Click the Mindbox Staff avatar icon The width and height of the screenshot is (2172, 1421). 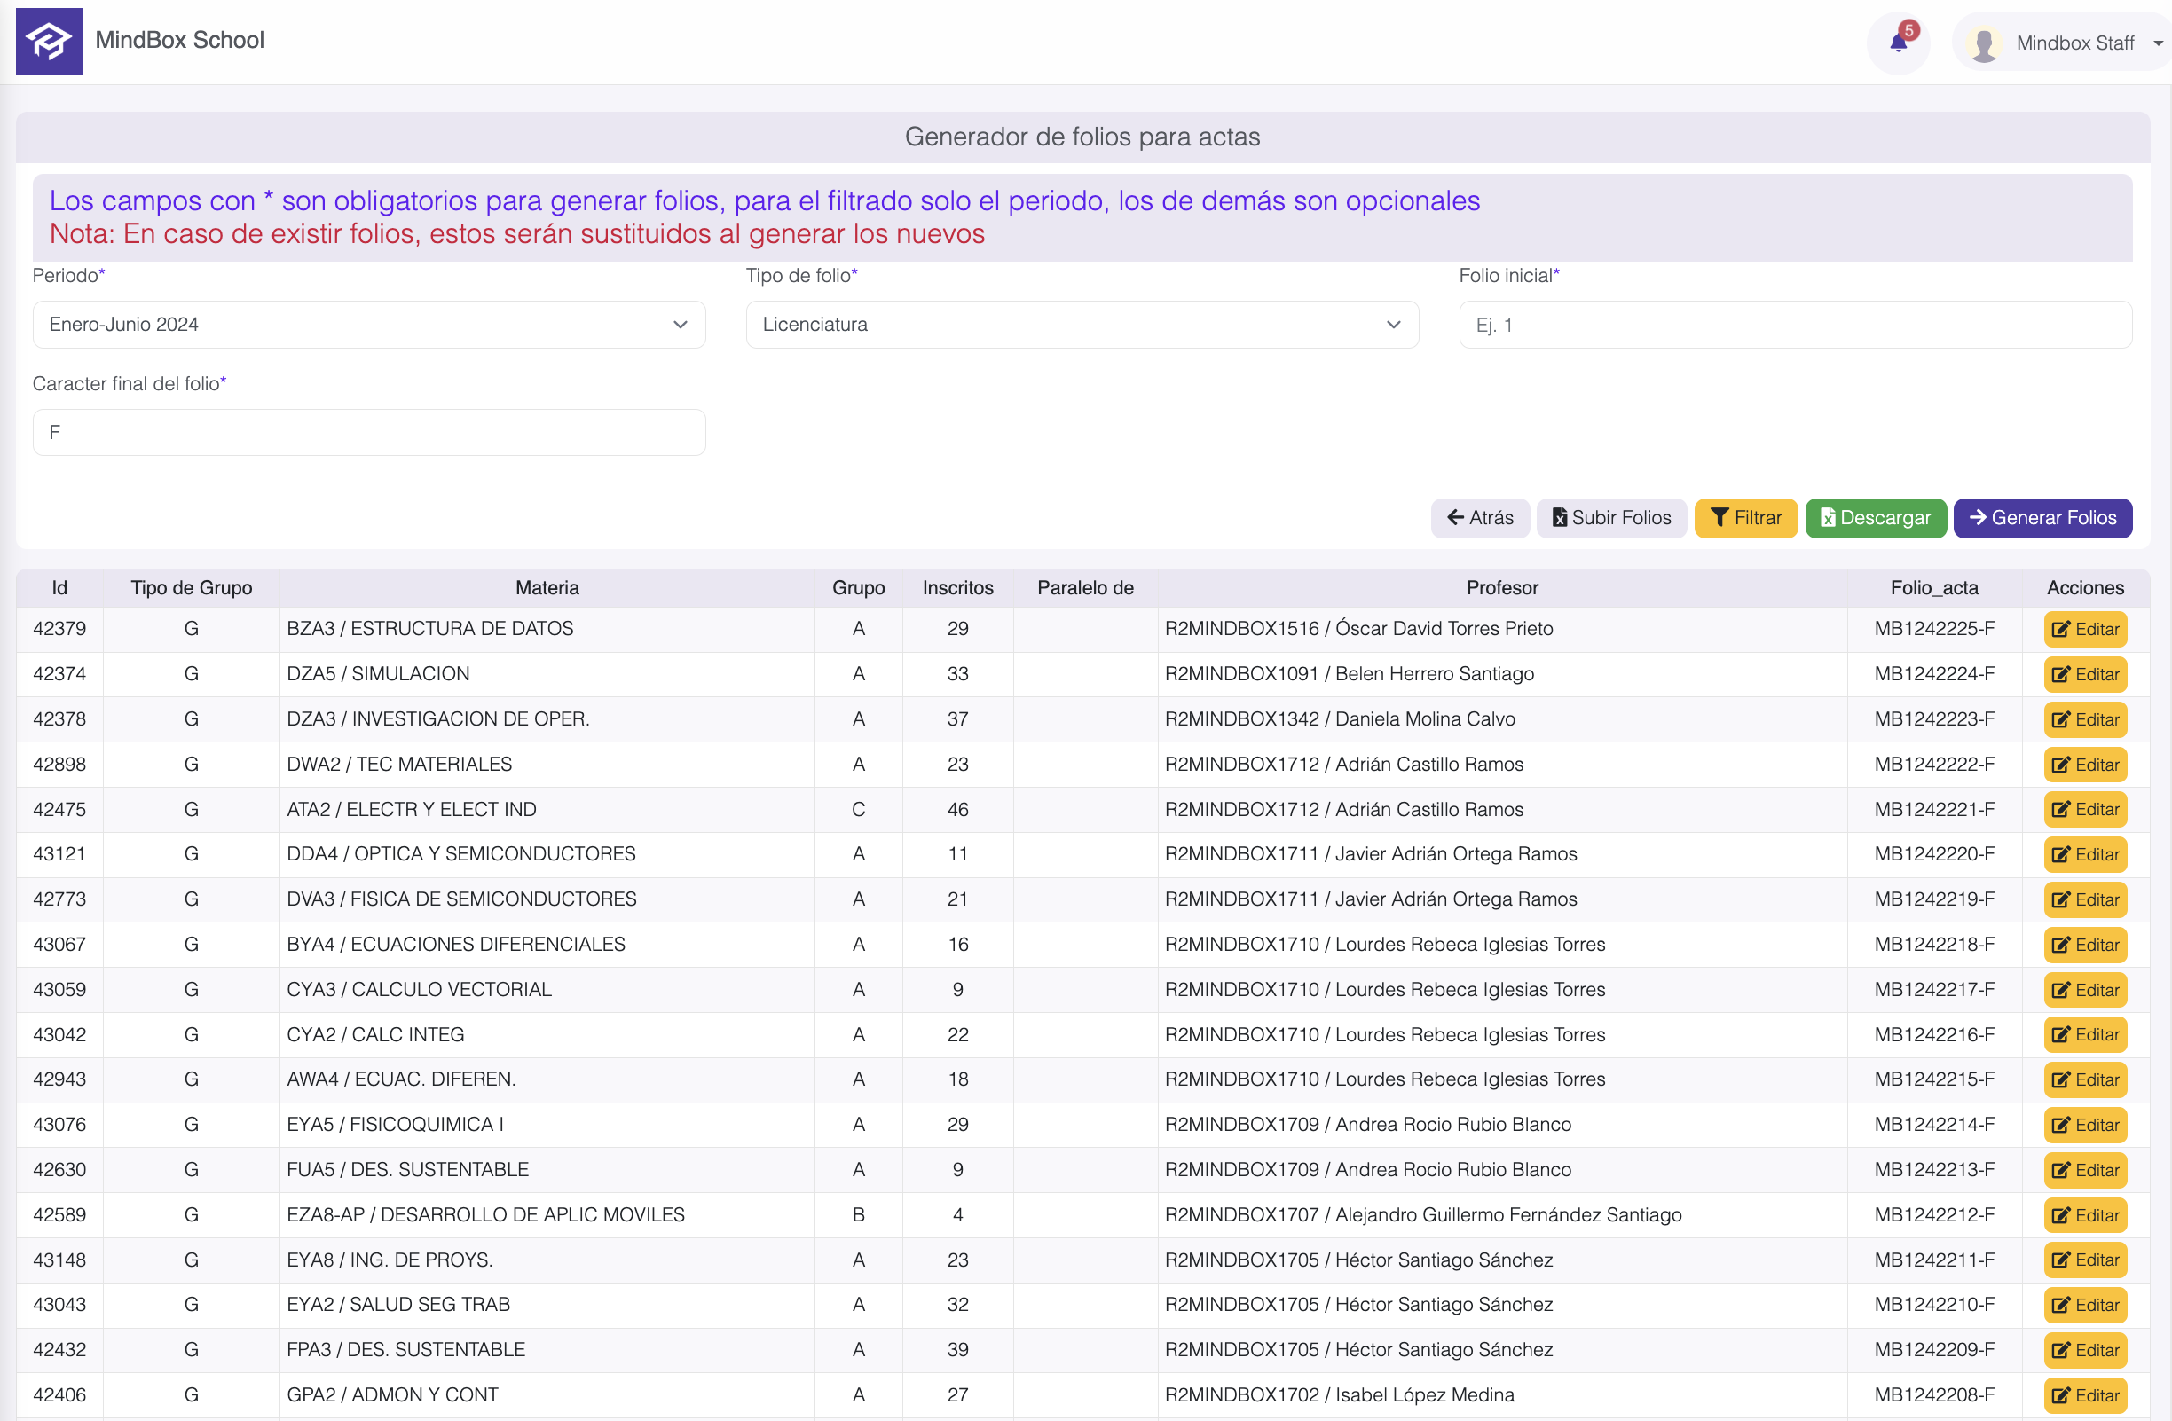(x=1984, y=43)
